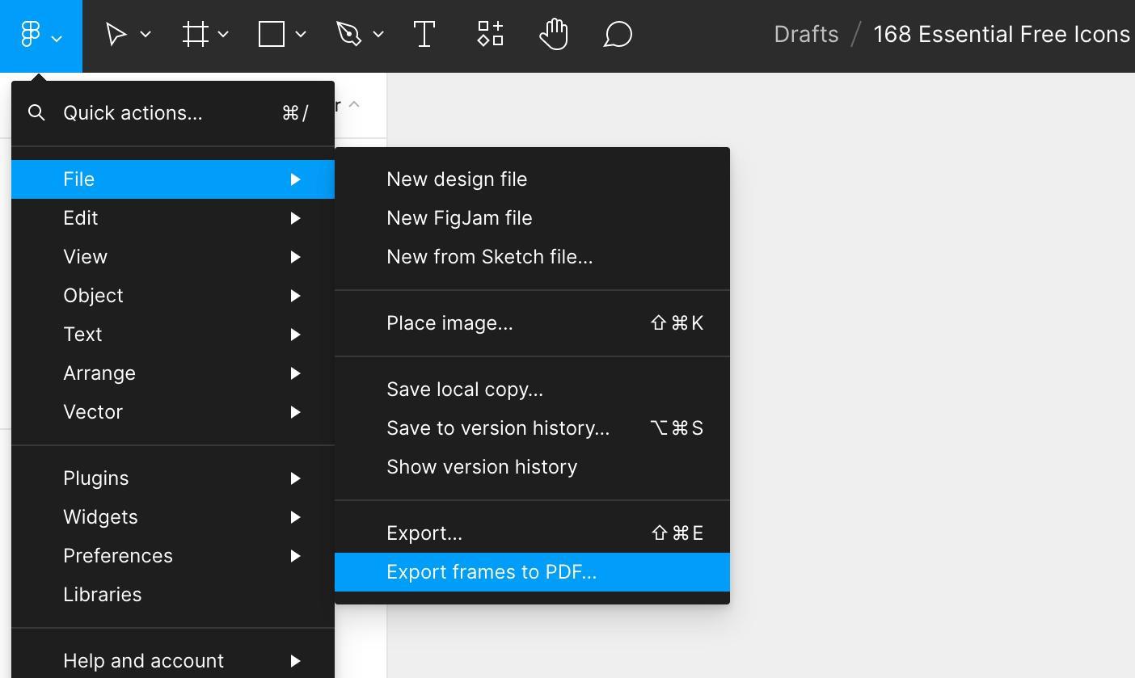Open the Preferences submenu
The width and height of the screenshot is (1135, 678).
(173, 556)
